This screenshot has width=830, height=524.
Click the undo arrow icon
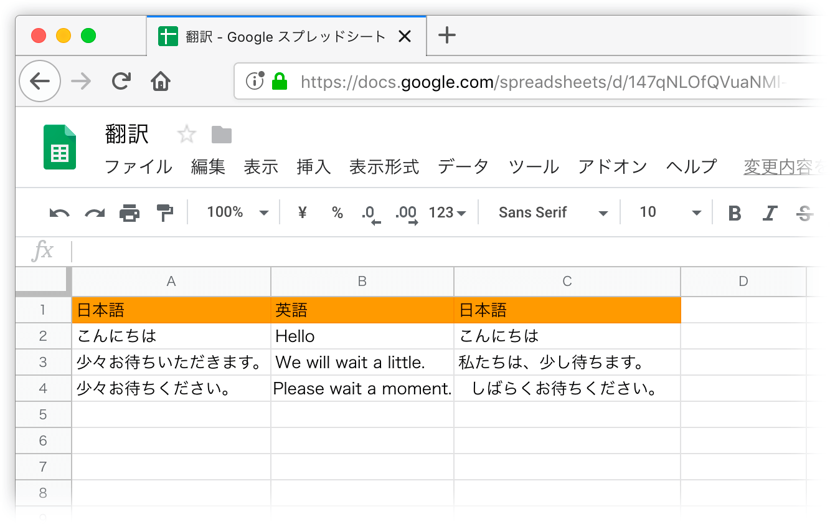[59, 213]
